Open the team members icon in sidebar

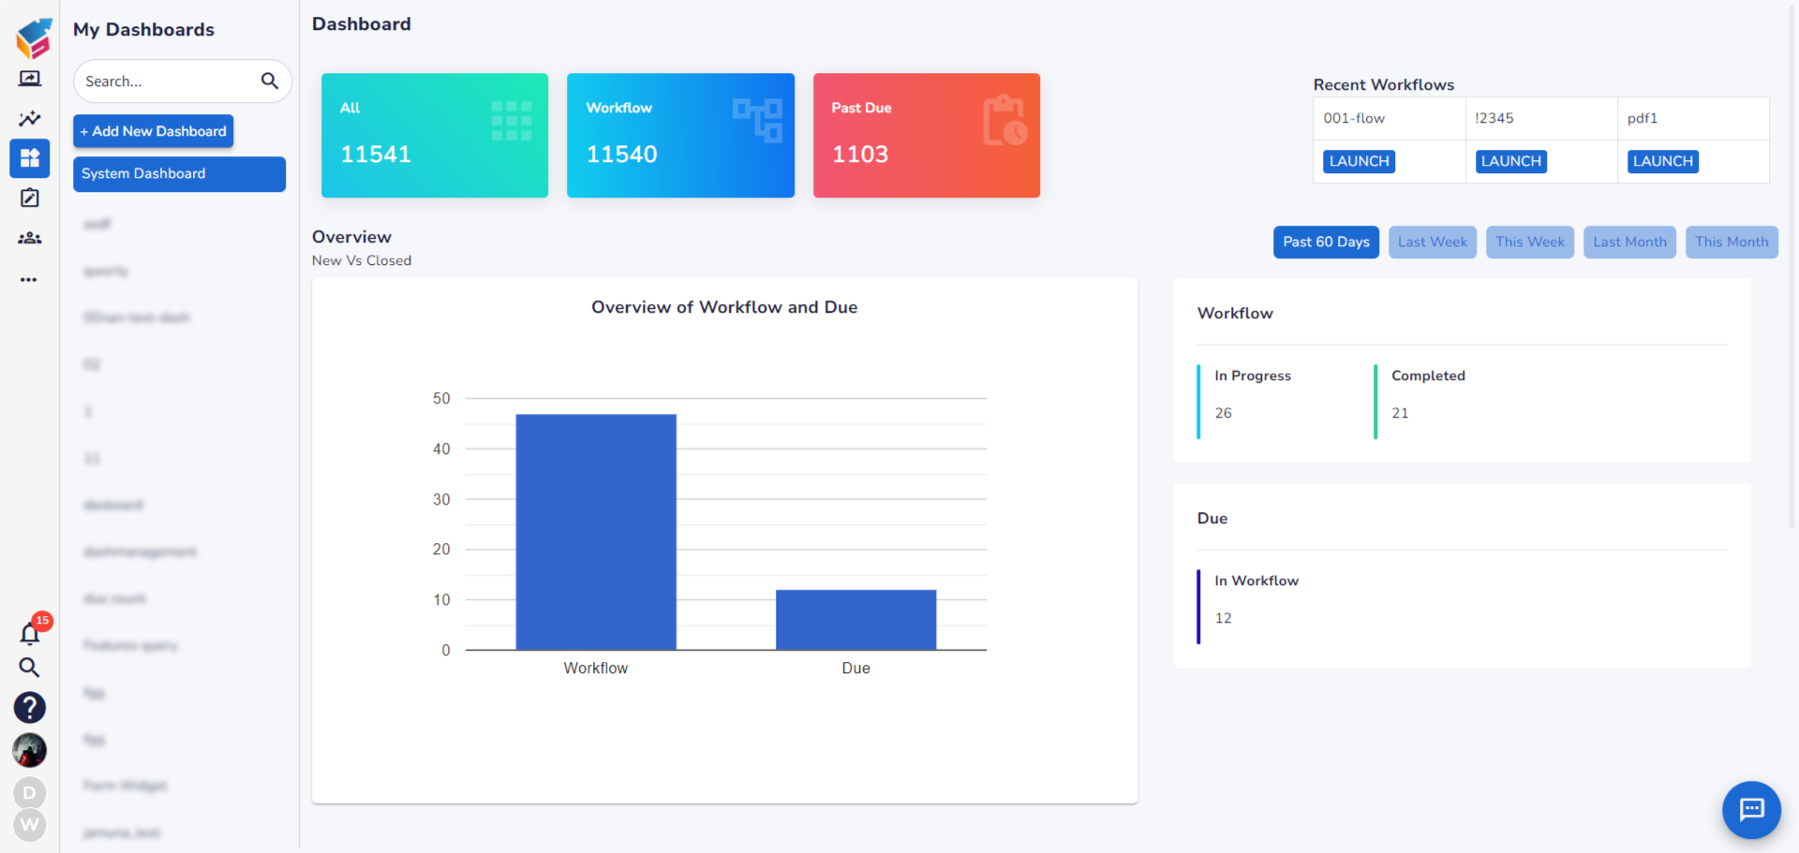[29, 238]
